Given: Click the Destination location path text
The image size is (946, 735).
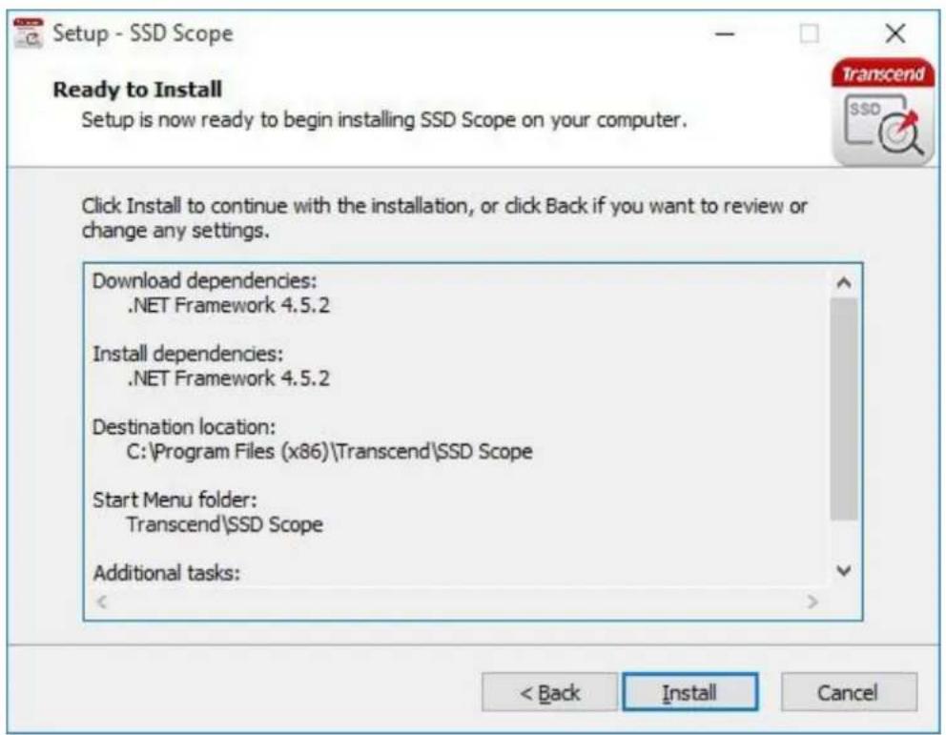Looking at the screenshot, I should pyautogui.click(x=329, y=451).
